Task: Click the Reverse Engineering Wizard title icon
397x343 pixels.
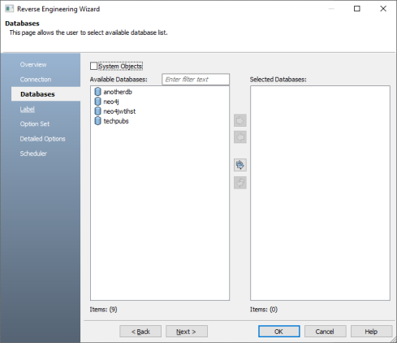Action: coord(9,9)
